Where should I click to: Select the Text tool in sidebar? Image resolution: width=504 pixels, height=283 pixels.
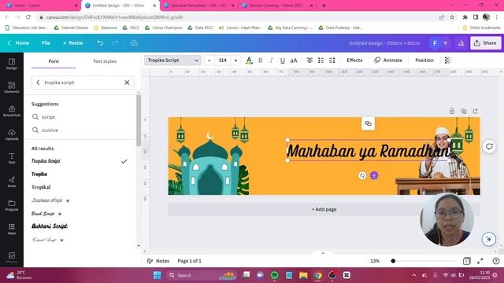coord(12,158)
